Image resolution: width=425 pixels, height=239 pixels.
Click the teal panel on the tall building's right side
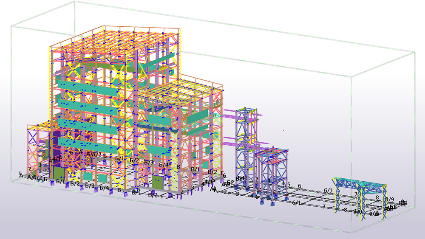[x=161, y=61]
